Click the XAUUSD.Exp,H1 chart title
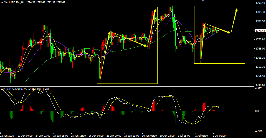 click(x=15, y=2)
